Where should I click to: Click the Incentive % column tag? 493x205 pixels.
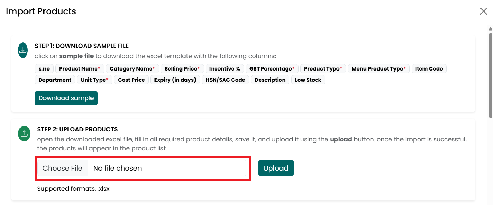pos(225,69)
